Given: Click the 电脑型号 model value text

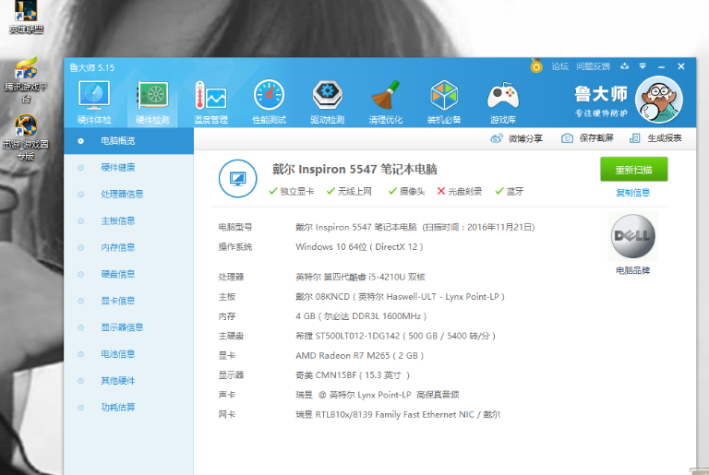Looking at the screenshot, I should pos(415,227).
